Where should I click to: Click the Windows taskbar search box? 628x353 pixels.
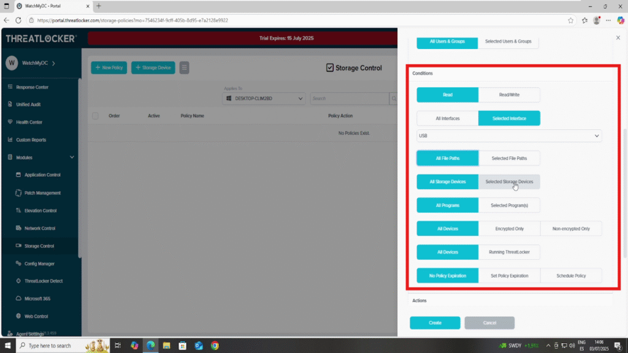pyautogui.click(x=63, y=346)
